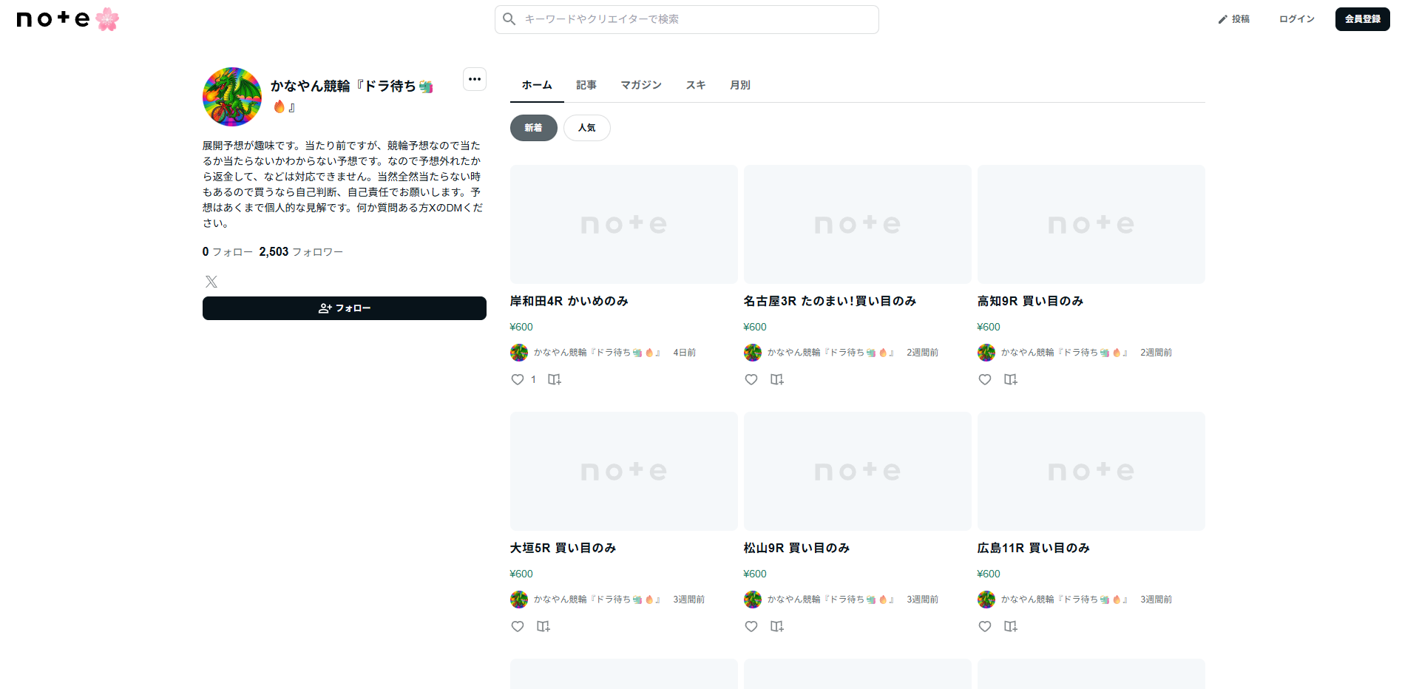Save 岸和田4R かいめのみ to a magazine

pyautogui.click(x=554, y=379)
